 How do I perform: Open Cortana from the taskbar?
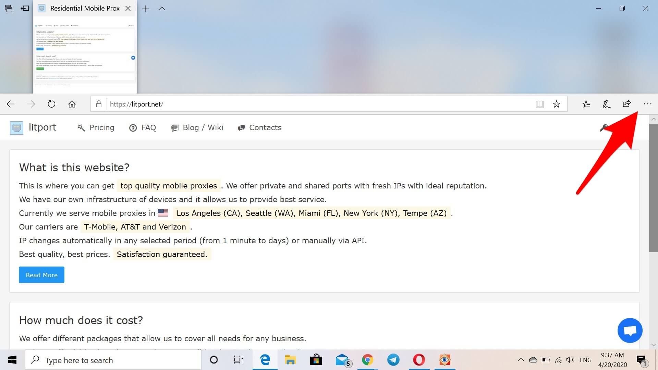[x=214, y=360]
